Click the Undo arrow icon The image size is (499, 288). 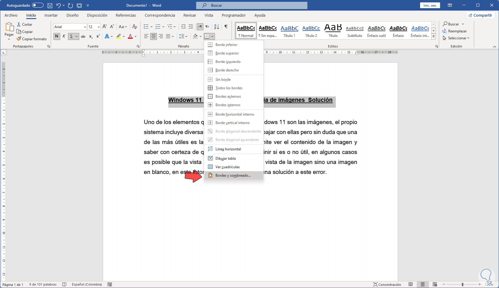pyautogui.click(x=59, y=5)
